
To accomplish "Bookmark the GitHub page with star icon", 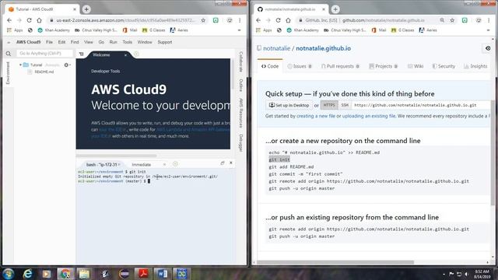I will [452, 20].
